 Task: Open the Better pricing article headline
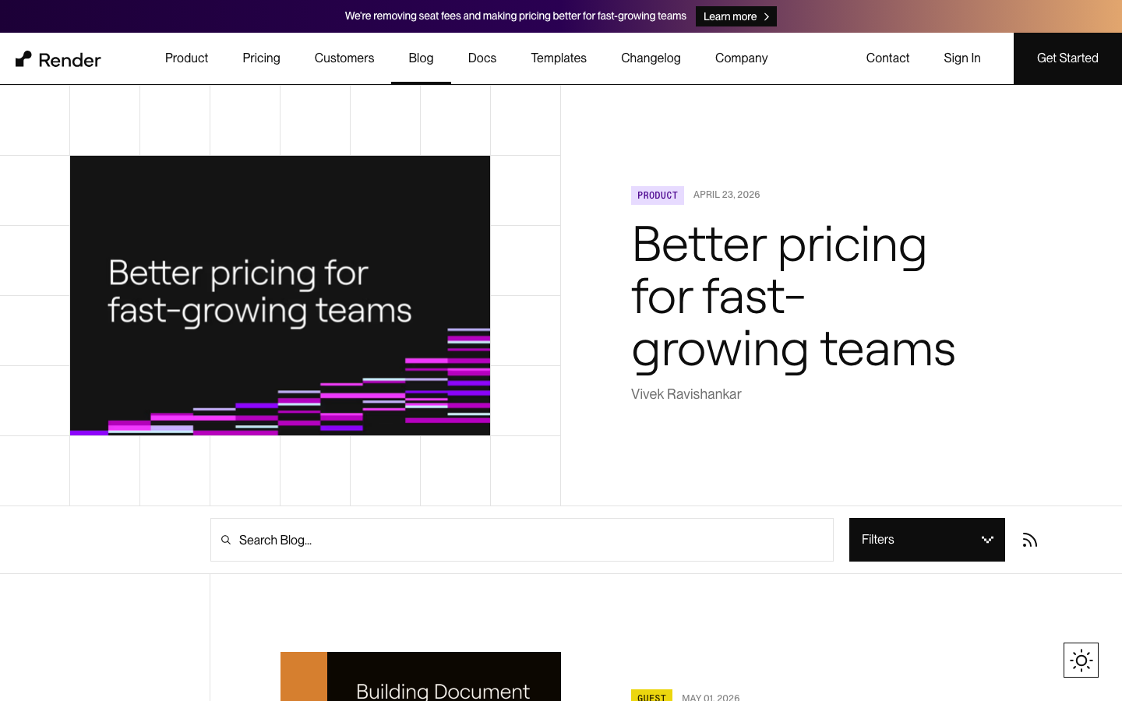[x=793, y=296]
